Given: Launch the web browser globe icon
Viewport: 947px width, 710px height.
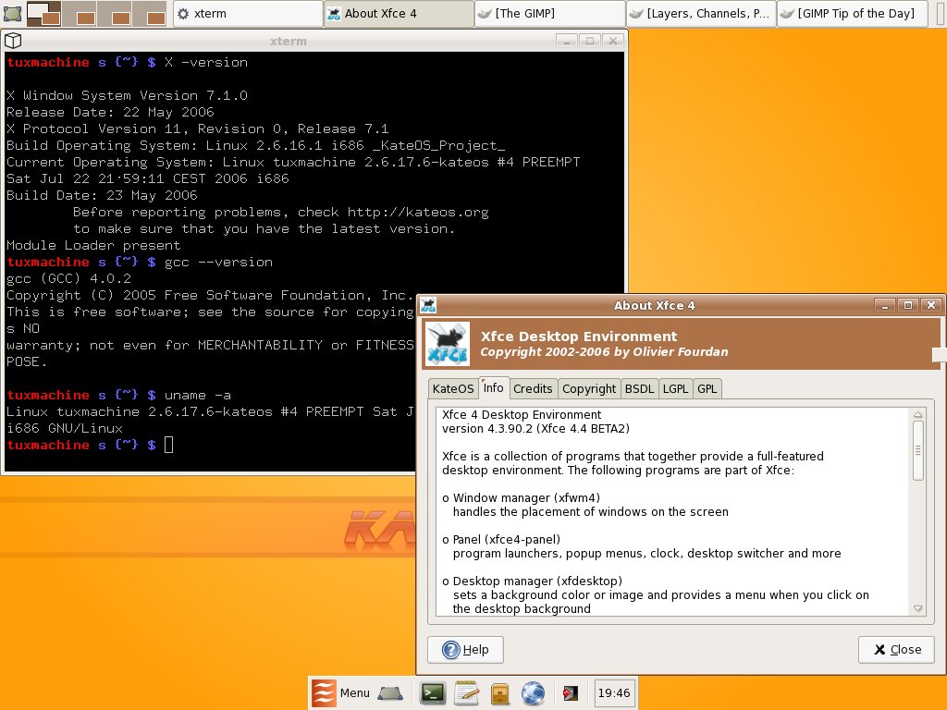Looking at the screenshot, I should (x=534, y=693).
